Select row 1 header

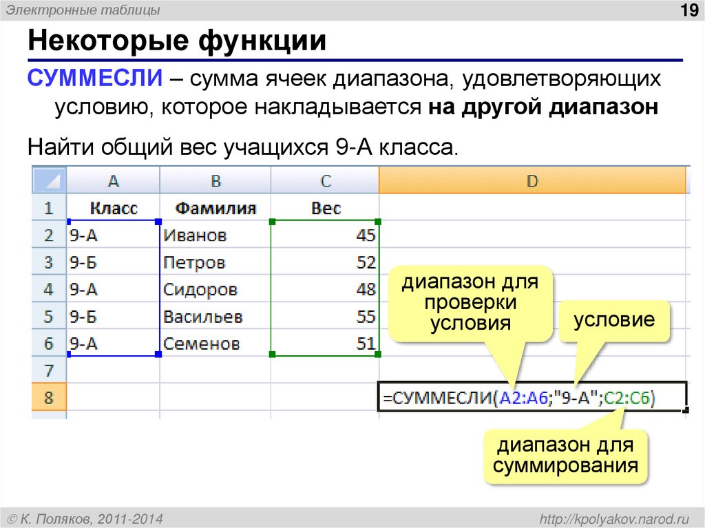(x=49, y=208)
